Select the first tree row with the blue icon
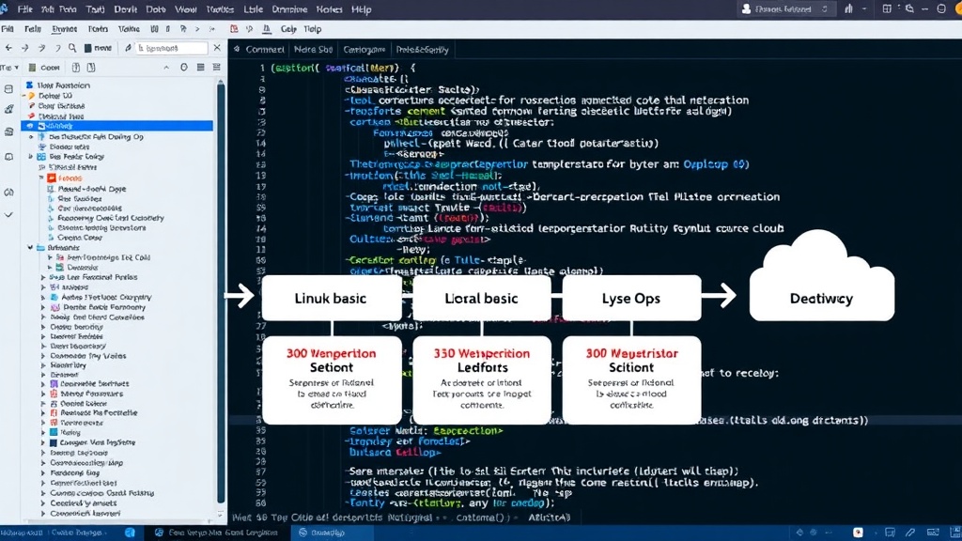The width and height of the screenshot is (962, 541). point(59,85)
